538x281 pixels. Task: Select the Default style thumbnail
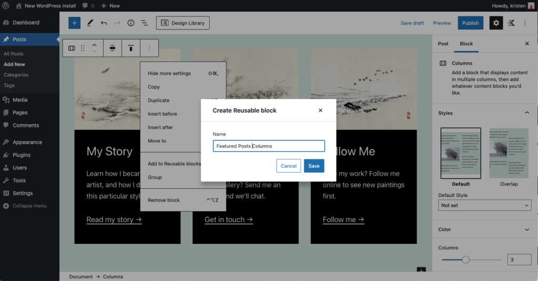[461, 153]
